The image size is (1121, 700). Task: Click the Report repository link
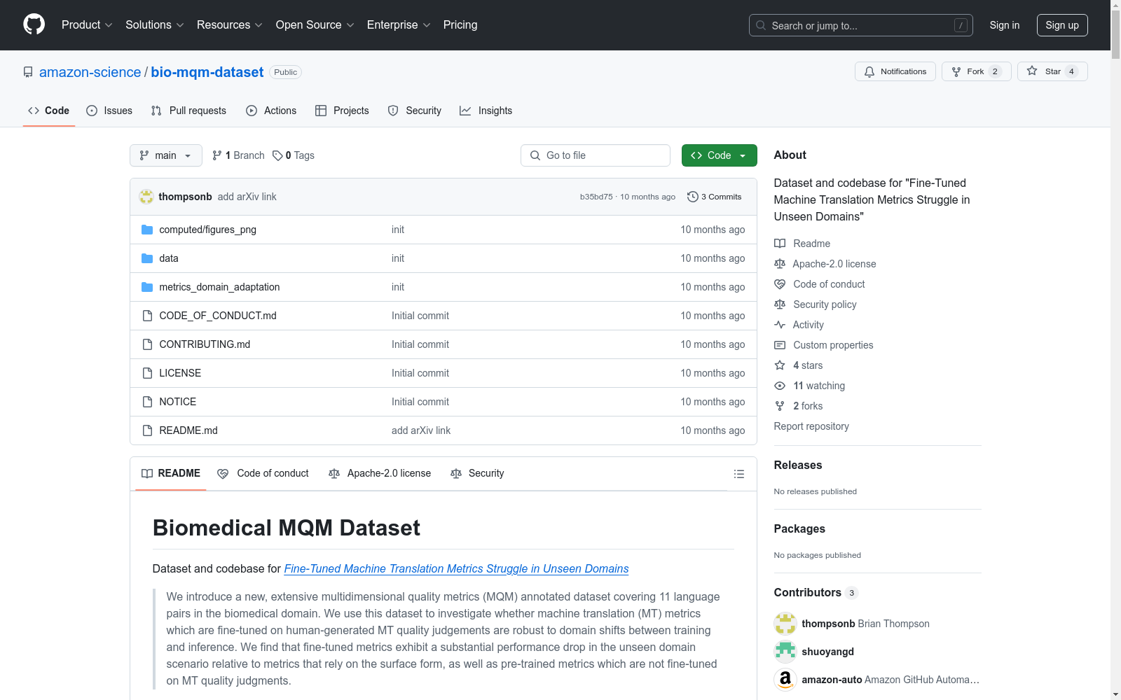811,426
